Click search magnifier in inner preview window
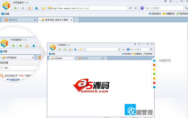This screenshot has height=118, width=188. click(151, 49)
